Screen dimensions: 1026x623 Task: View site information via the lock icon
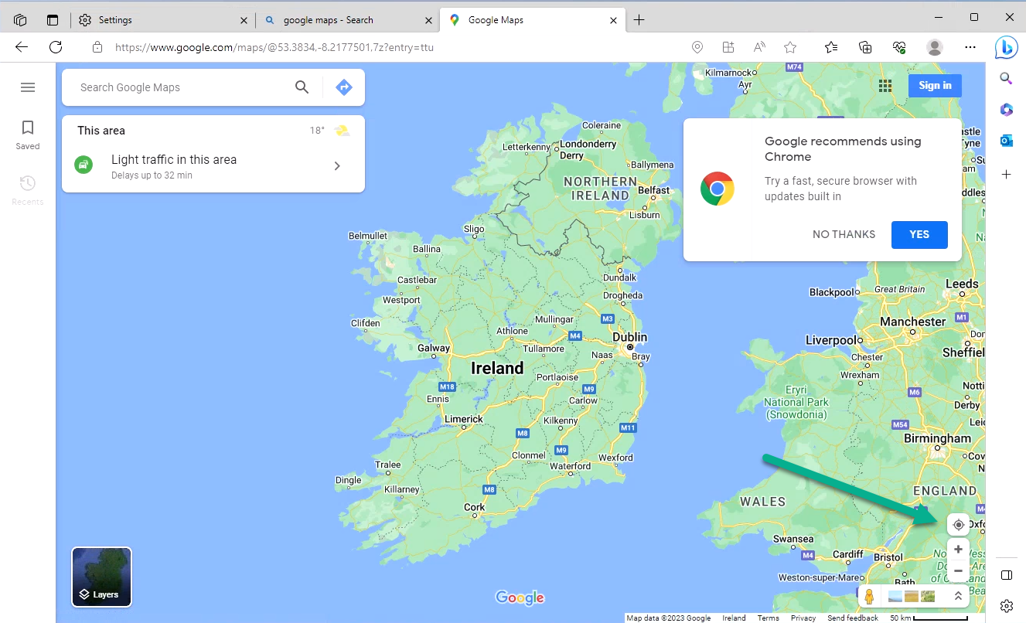[97, 47]
